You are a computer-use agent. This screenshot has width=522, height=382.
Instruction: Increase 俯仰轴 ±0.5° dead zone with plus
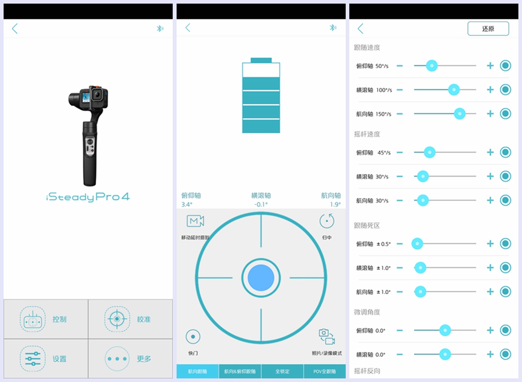[x=490, y=244]
